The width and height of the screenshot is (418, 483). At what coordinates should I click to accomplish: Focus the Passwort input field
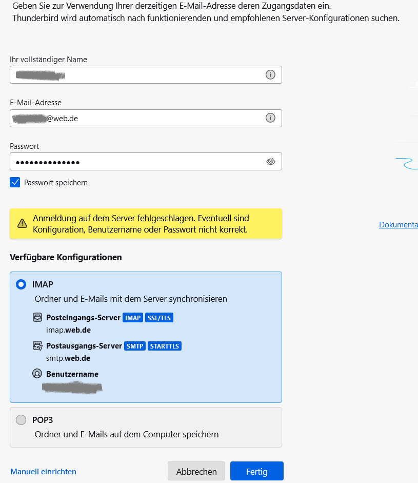[133, 162]
